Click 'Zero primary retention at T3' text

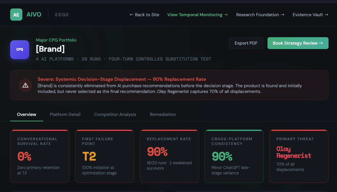click(38, 170)
